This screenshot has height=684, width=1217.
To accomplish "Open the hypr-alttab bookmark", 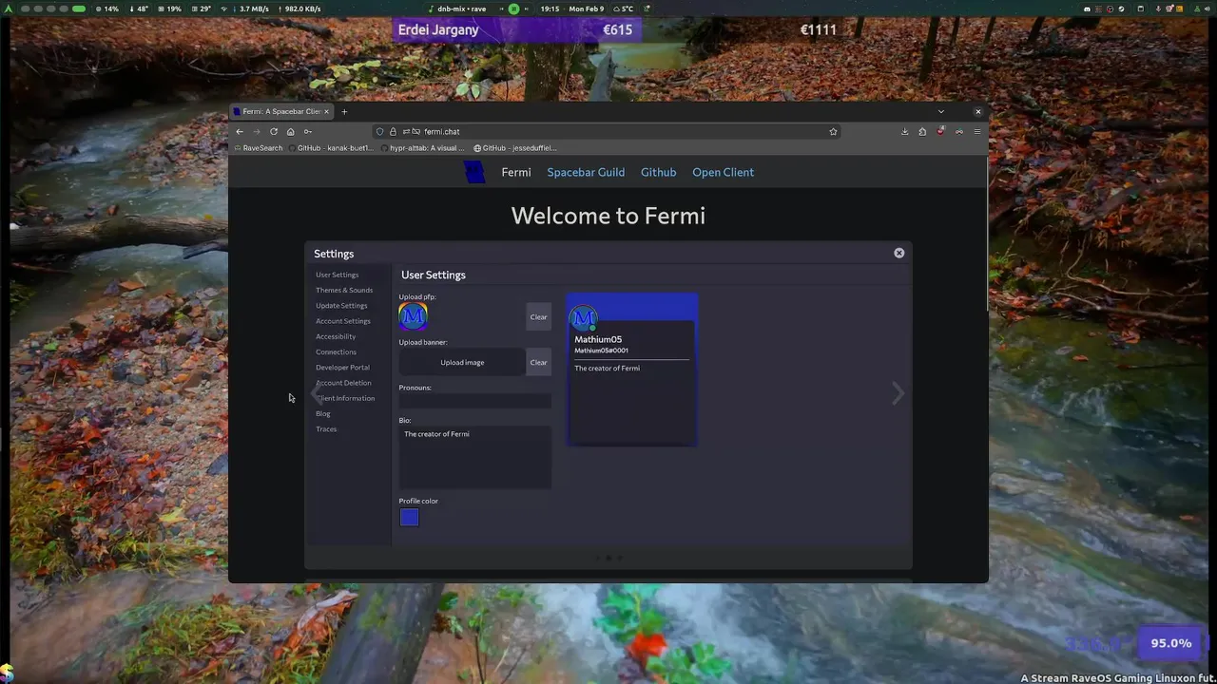I will click(422, 148).
